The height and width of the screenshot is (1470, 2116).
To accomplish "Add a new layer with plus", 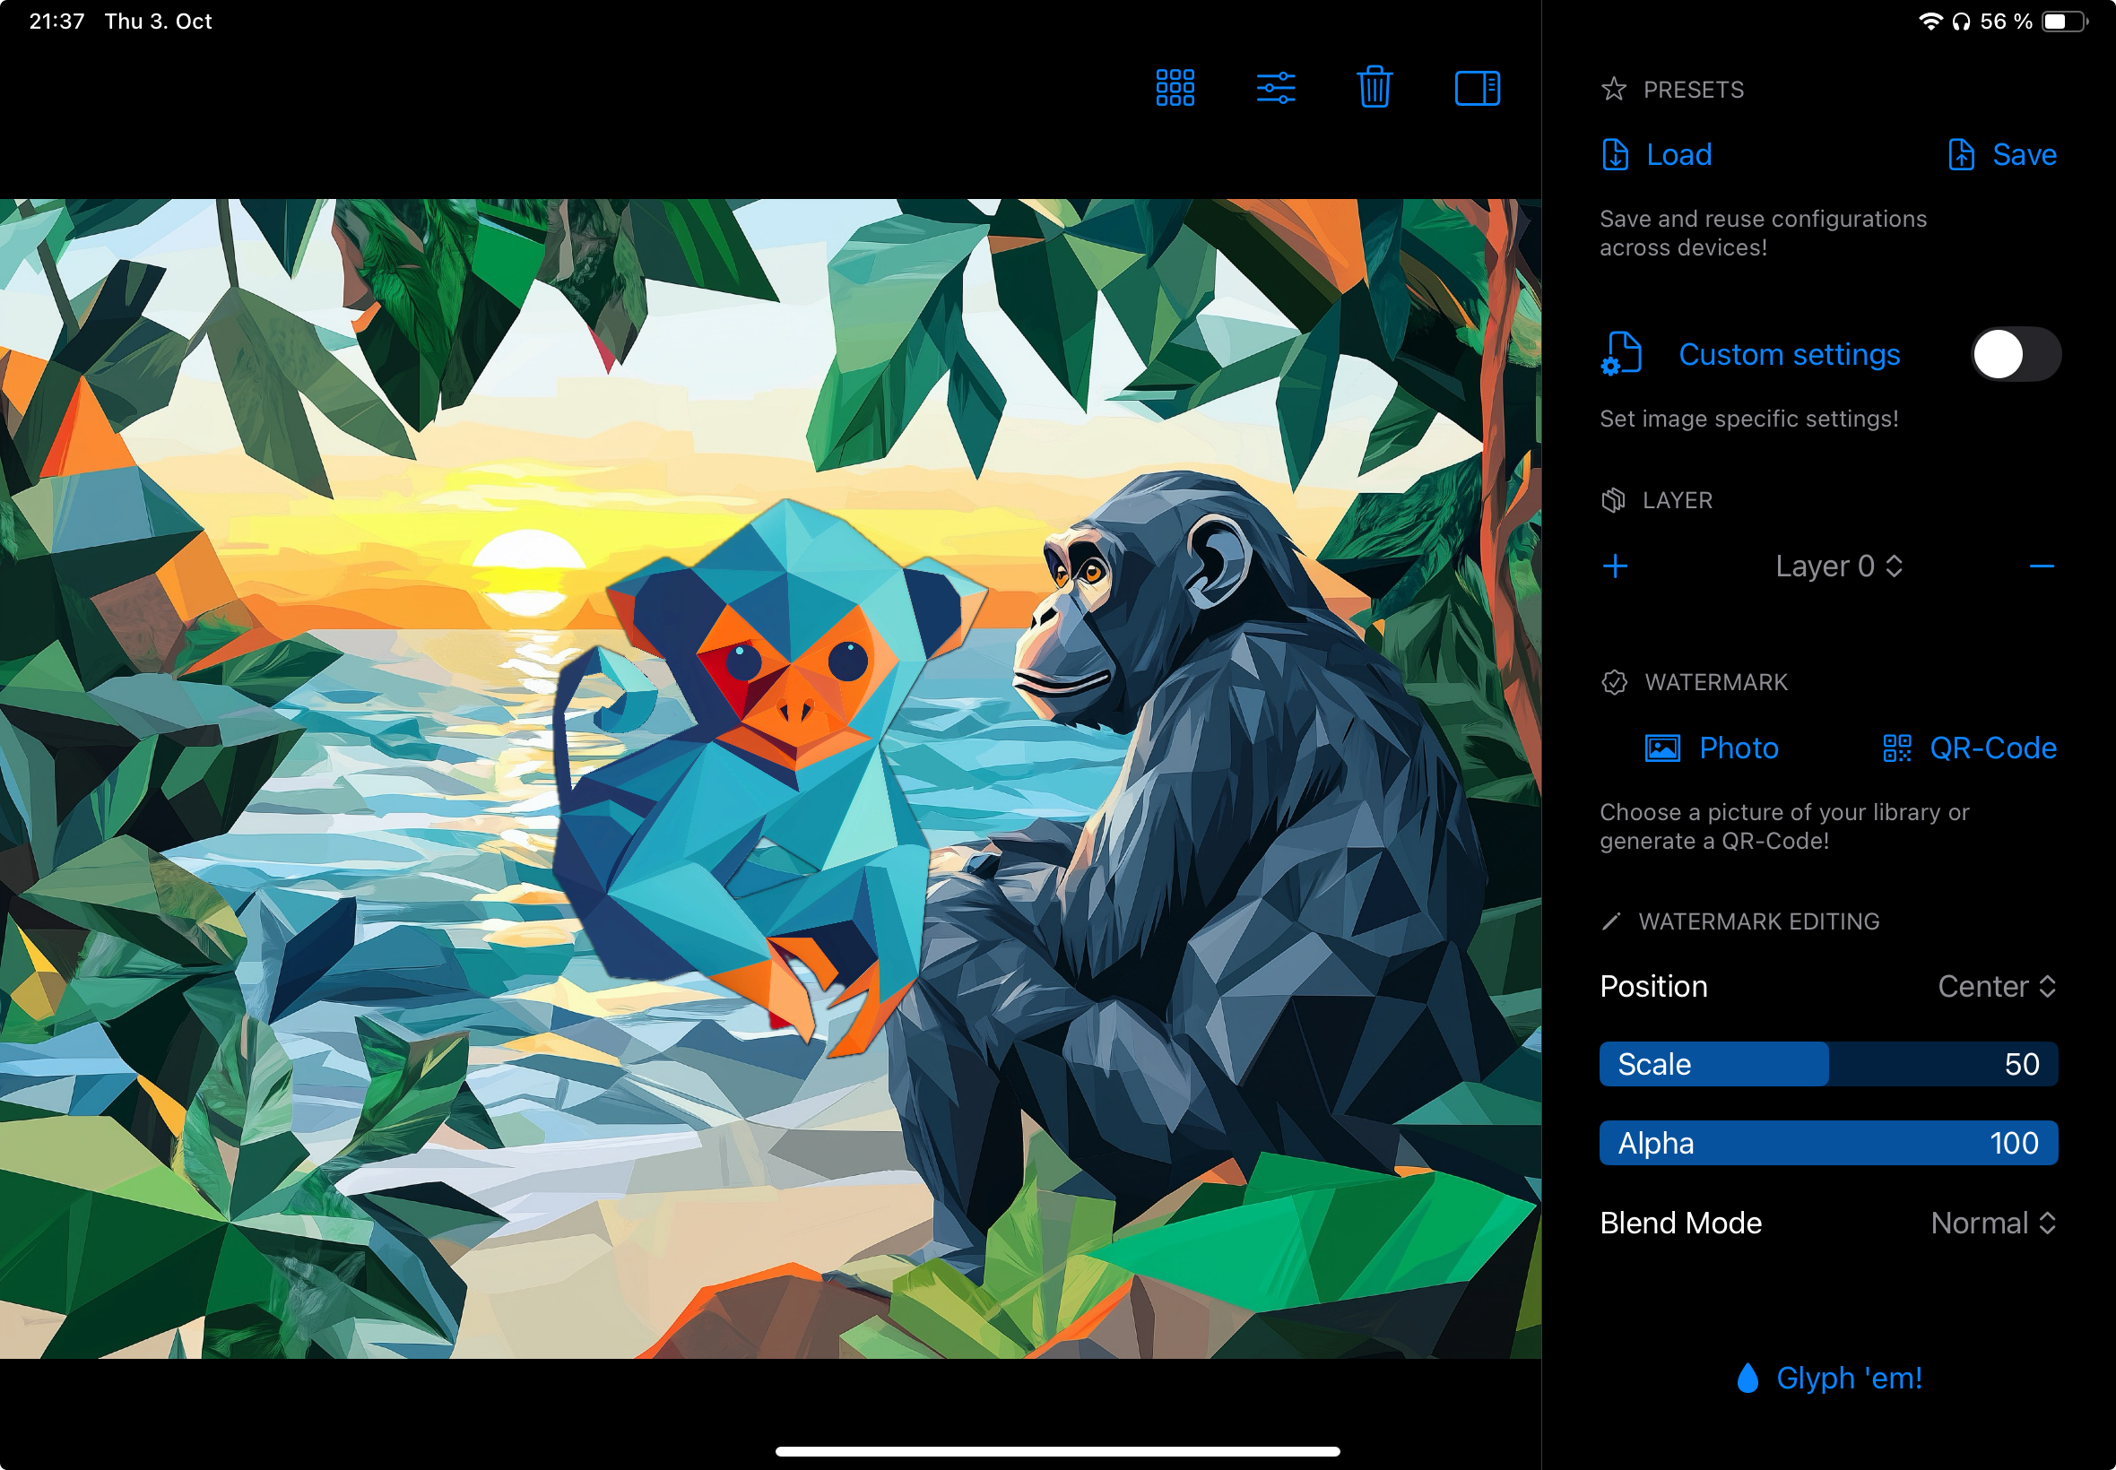I will click(1615, 566).
